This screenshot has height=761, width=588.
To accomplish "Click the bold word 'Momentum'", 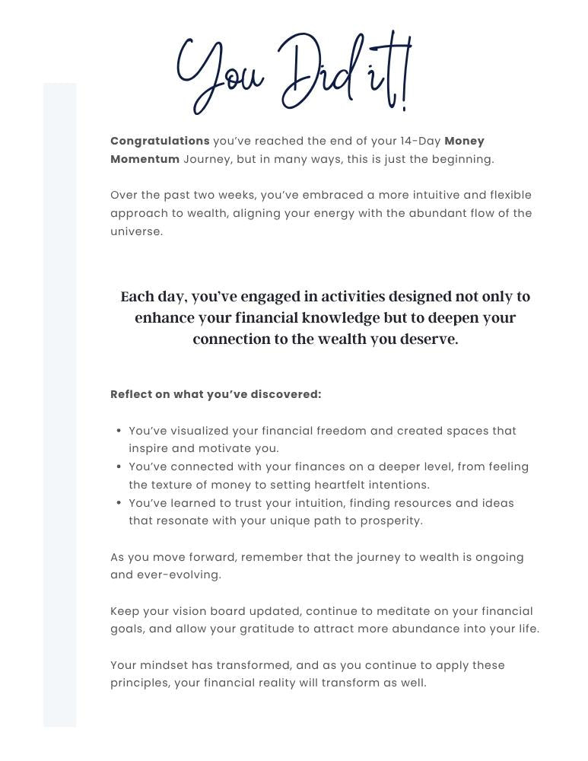I will [145, 159].
